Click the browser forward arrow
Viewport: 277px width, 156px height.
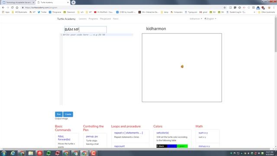pyautogui.click(x=8, y=8)
